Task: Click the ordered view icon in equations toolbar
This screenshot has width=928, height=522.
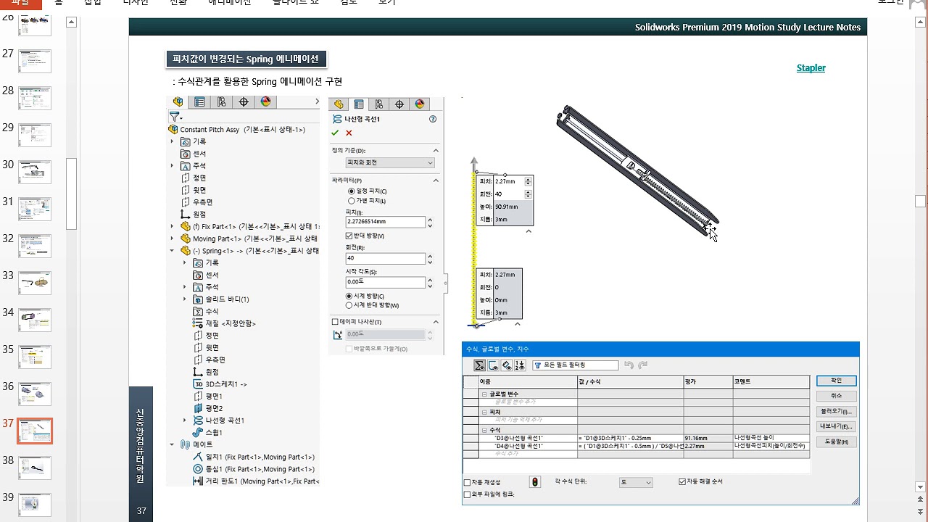Action: point(519,365)
